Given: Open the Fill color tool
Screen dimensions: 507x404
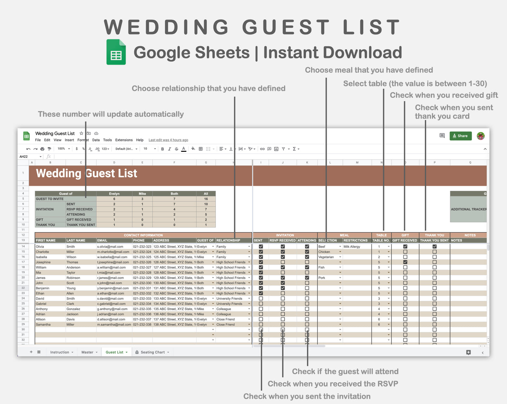Looking at the screenshot, I should click(193, 149).
